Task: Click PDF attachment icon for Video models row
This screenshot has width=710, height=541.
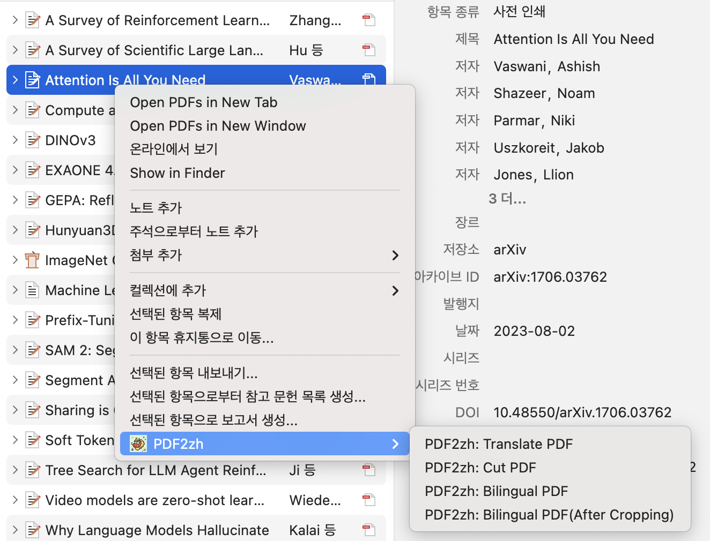Action: click(x=368, y=500)
